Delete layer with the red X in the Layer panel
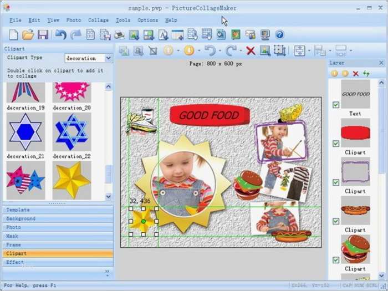The width and height of the screenshot is (388, 291). click(x=356, y=74)
